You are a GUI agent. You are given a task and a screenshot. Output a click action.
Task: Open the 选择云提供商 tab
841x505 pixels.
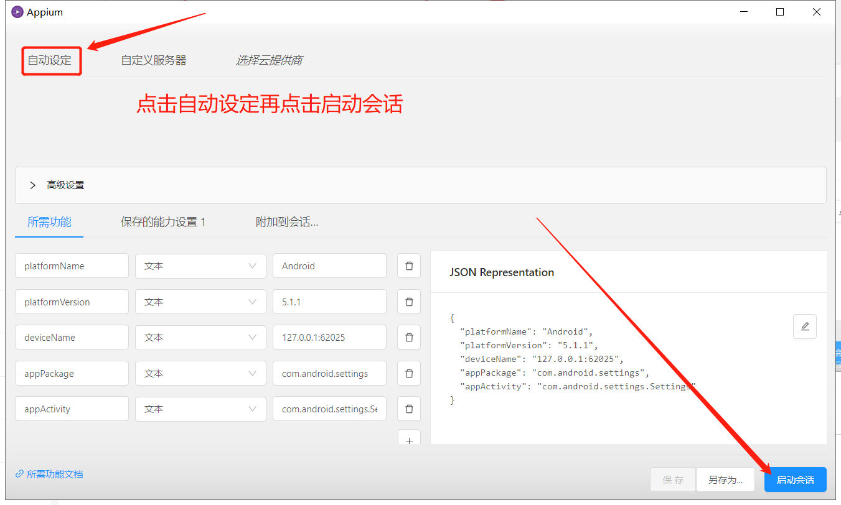click(x=270, y=60)
